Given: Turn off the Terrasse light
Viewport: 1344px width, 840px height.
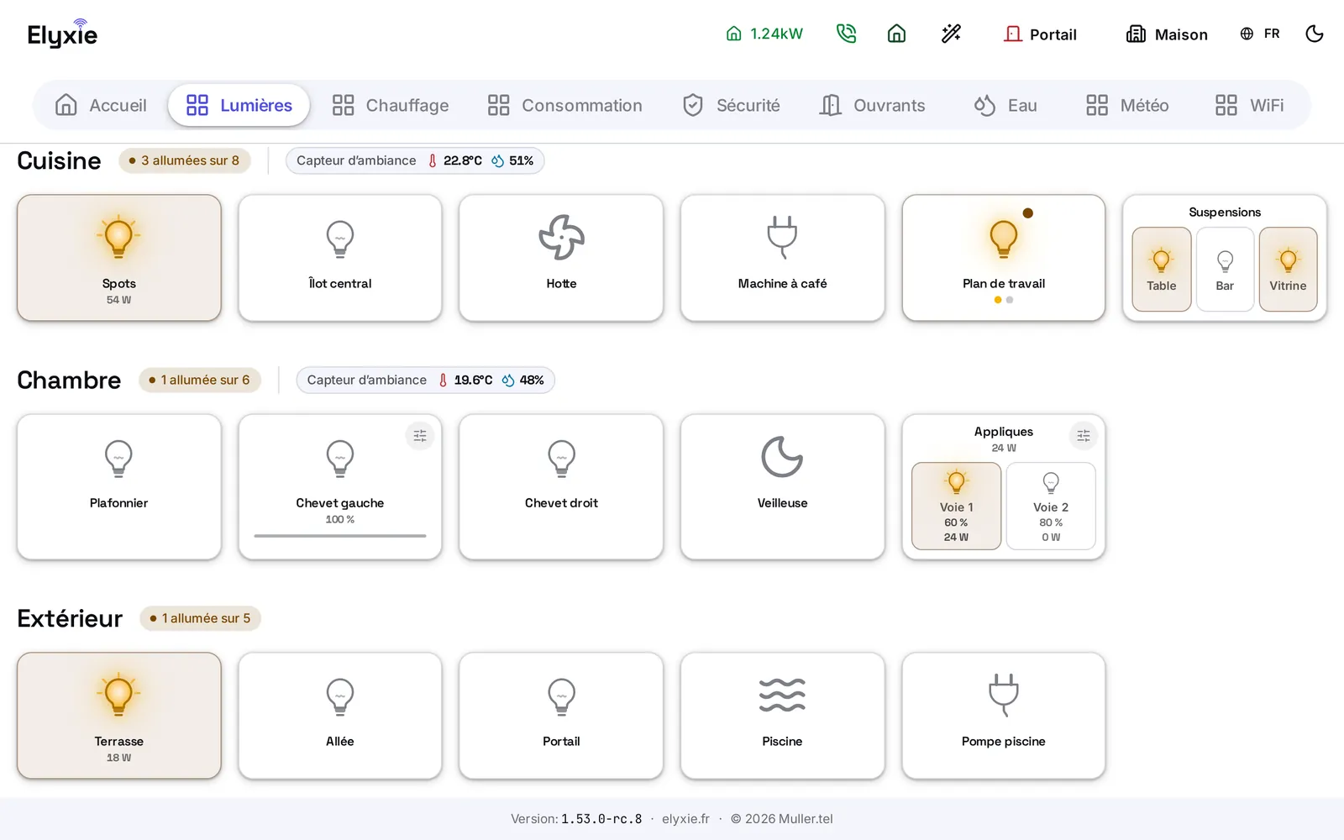Looking at the screenshot, I should tap(119, 716).
